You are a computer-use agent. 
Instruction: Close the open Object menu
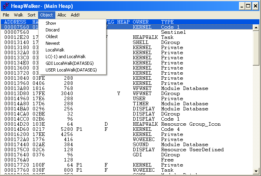coord(46,15)
